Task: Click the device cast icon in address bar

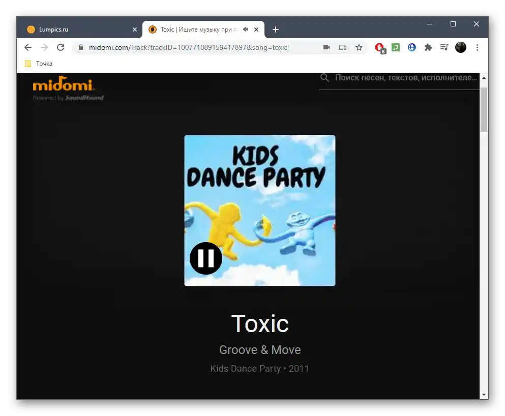Action: click(x=342, y=47)
